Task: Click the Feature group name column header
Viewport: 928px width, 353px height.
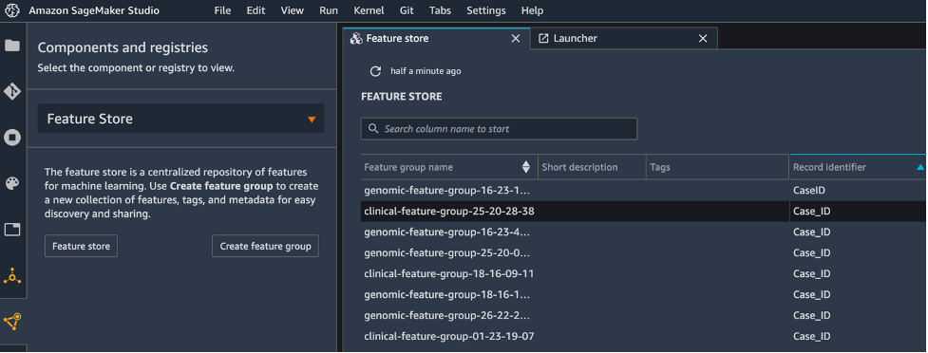Action: pyautogui.click(x=448, y=167)
